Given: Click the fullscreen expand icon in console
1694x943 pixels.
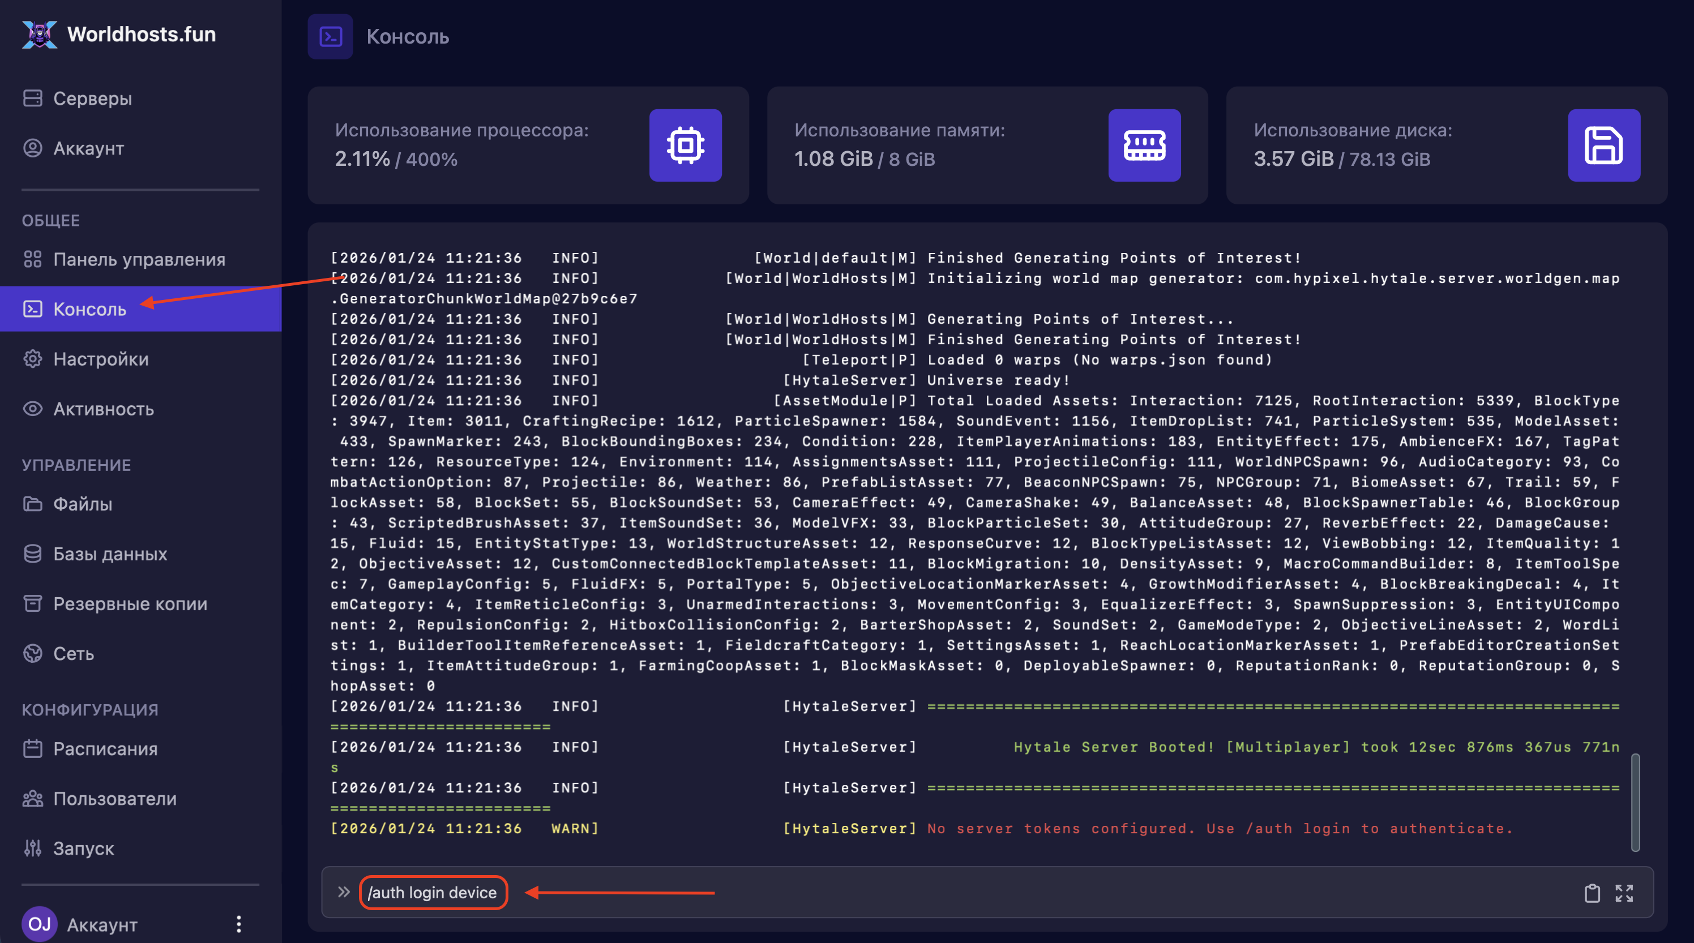Looking at the screenshot, I should click(1624, 893).
